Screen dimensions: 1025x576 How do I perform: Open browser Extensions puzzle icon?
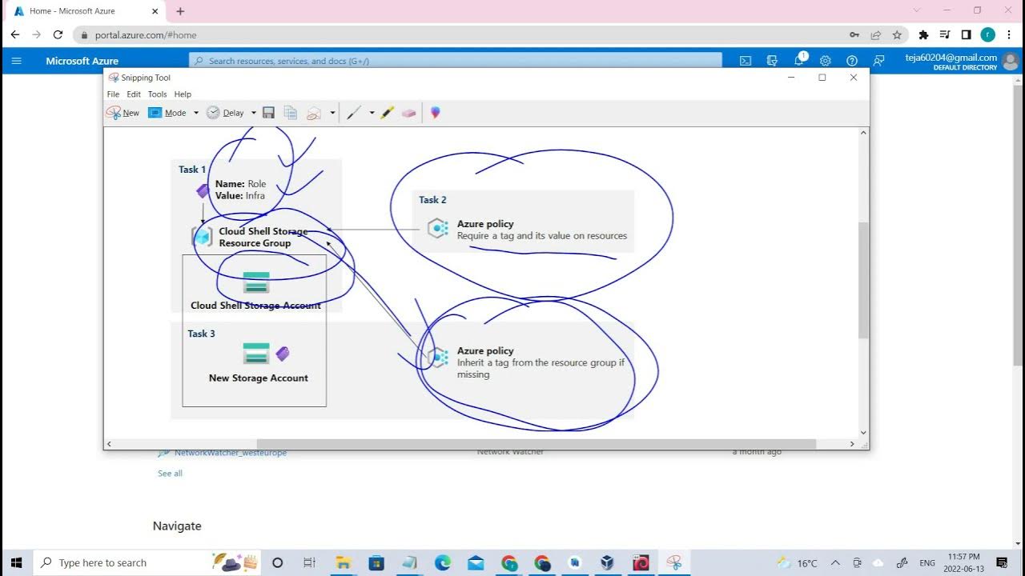[x=923, y=35]
